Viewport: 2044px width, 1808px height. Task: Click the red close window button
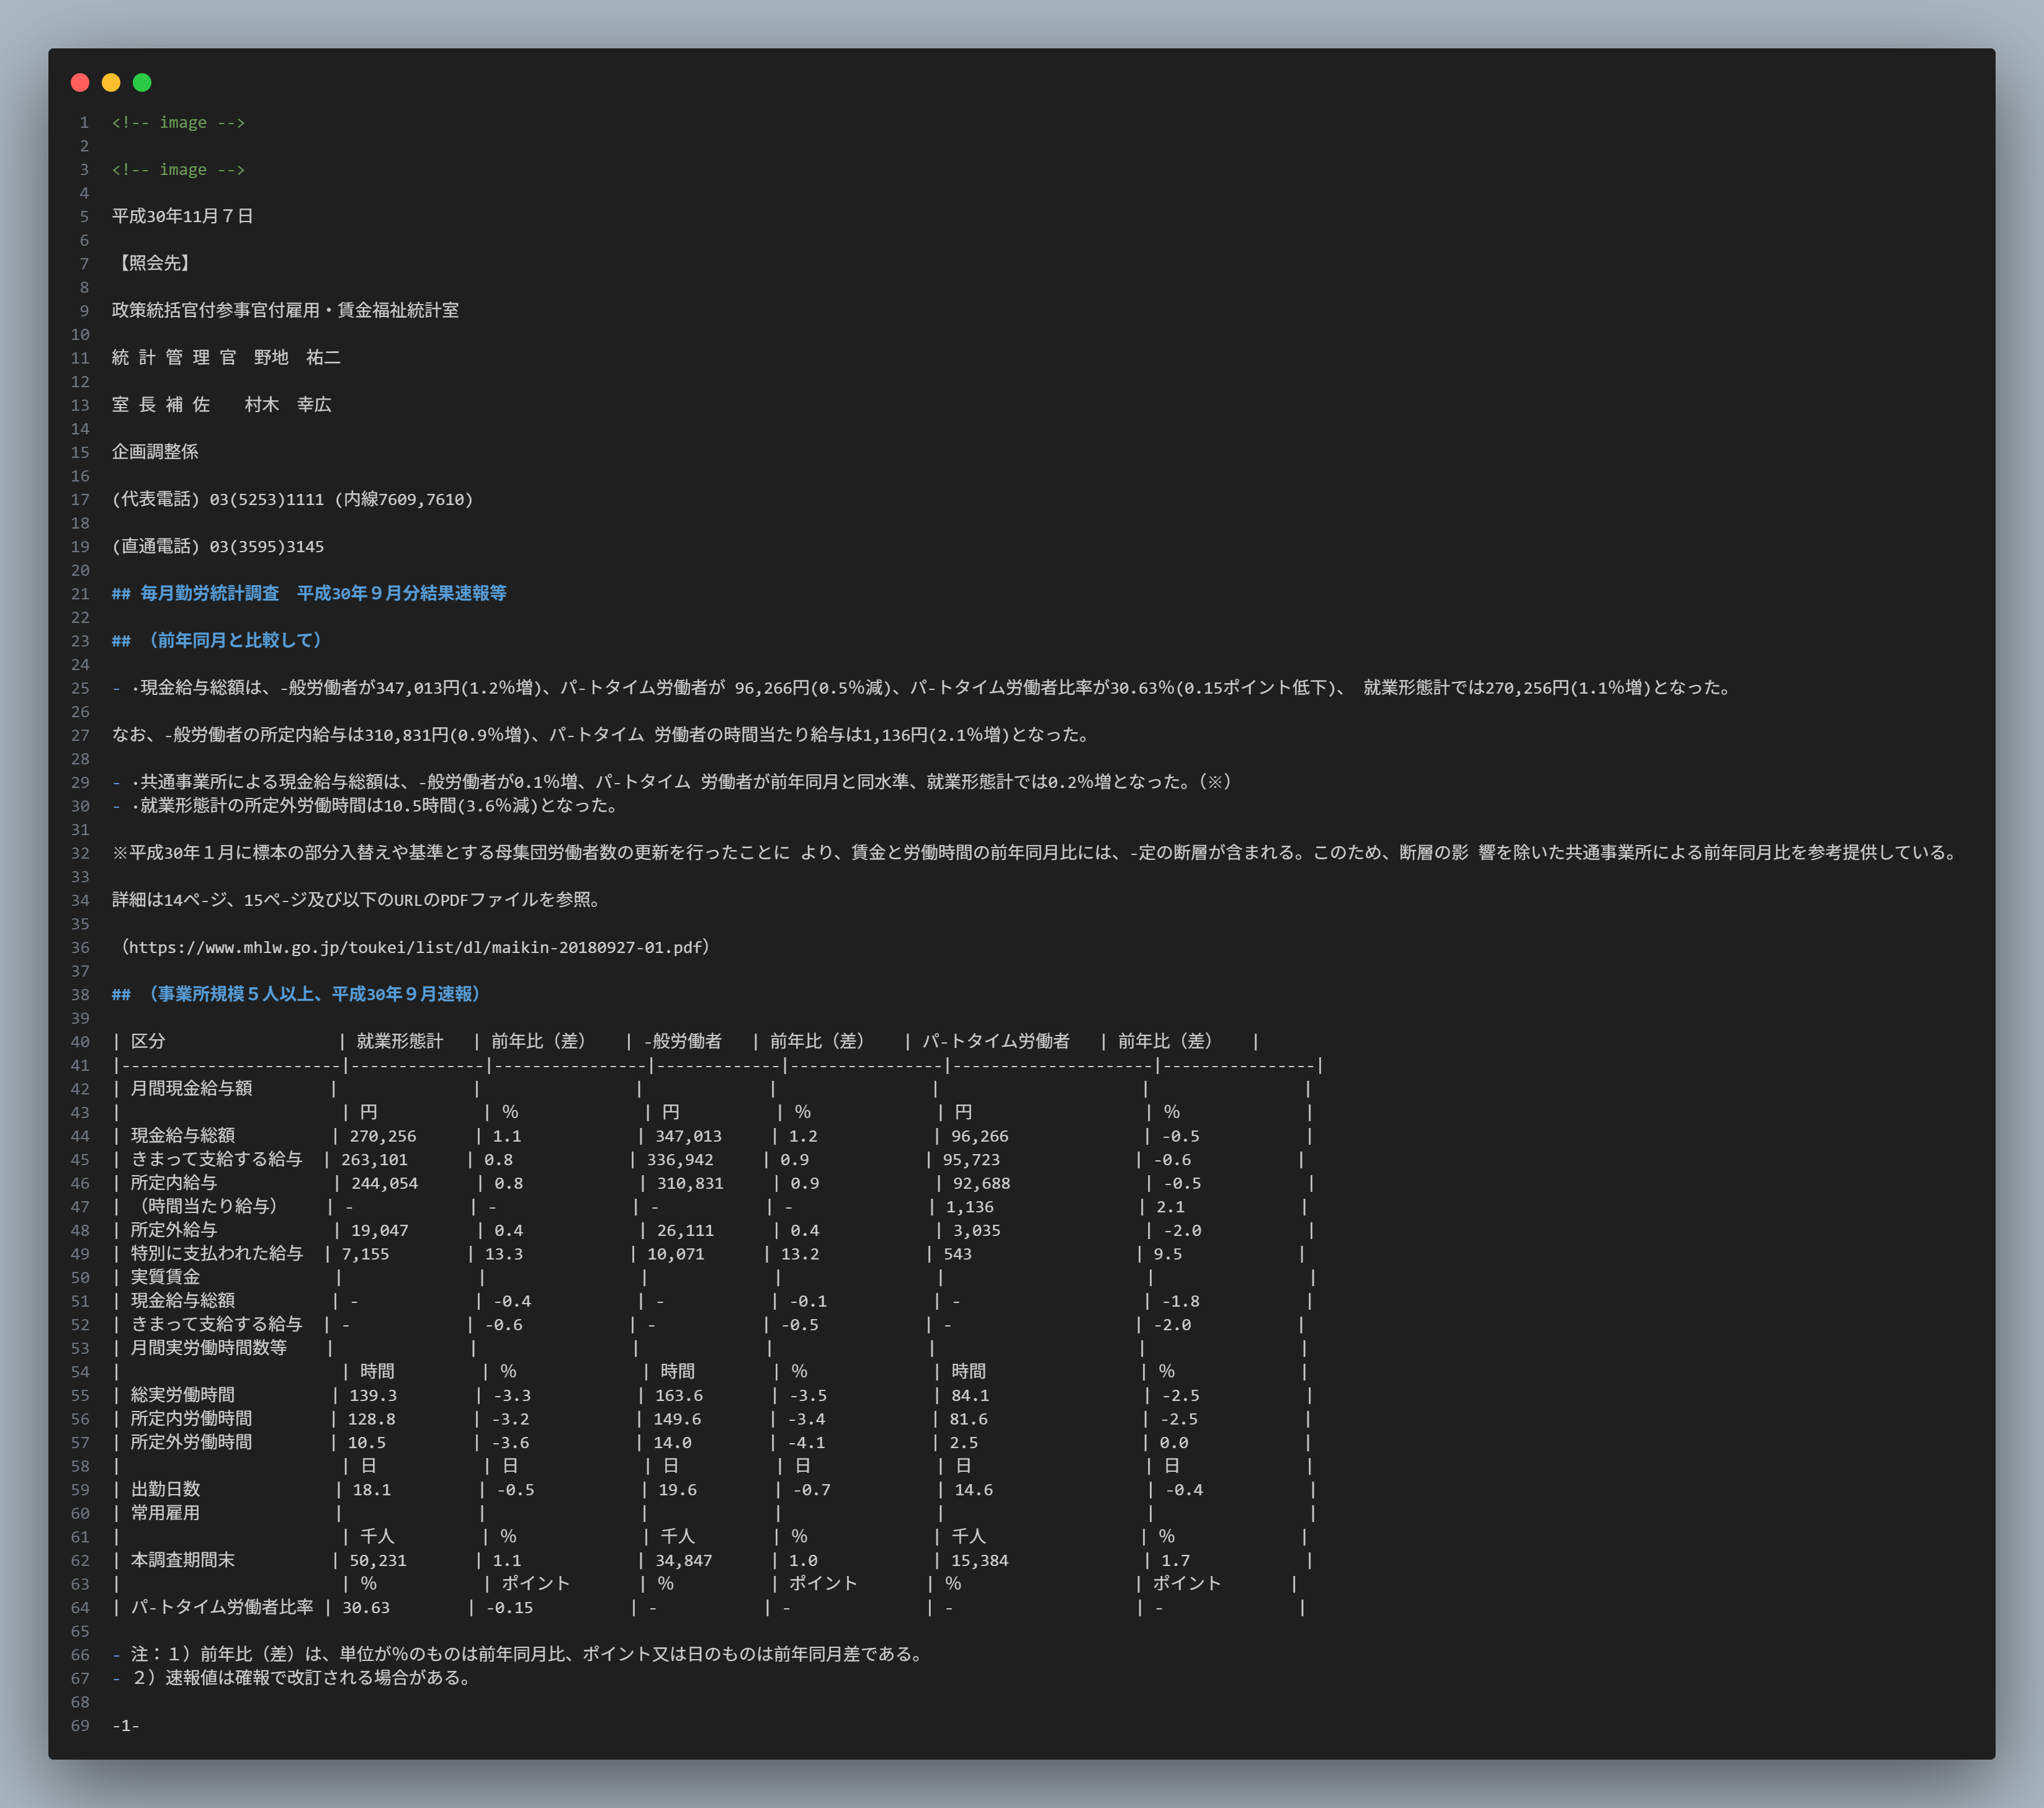(x=80, y=82)
